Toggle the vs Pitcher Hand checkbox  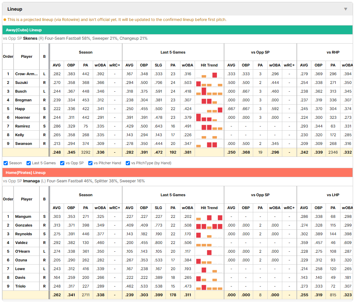[90, 163]
